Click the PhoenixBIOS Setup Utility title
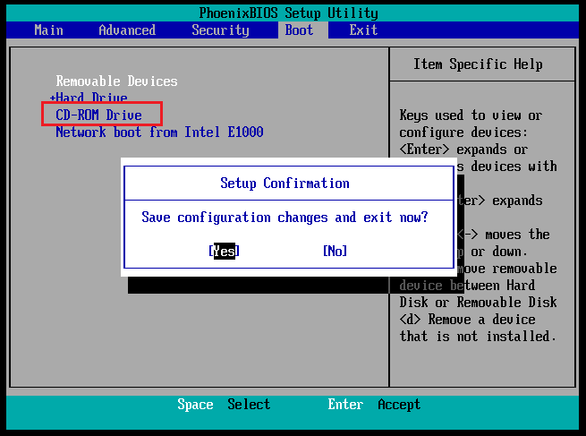This screenshot has height=436, width=586. tap(288, 13)
